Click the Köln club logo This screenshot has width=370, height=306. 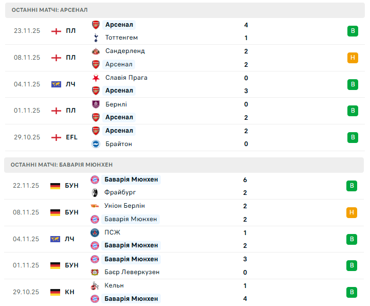pyautogui.click(x=95, y=285)
